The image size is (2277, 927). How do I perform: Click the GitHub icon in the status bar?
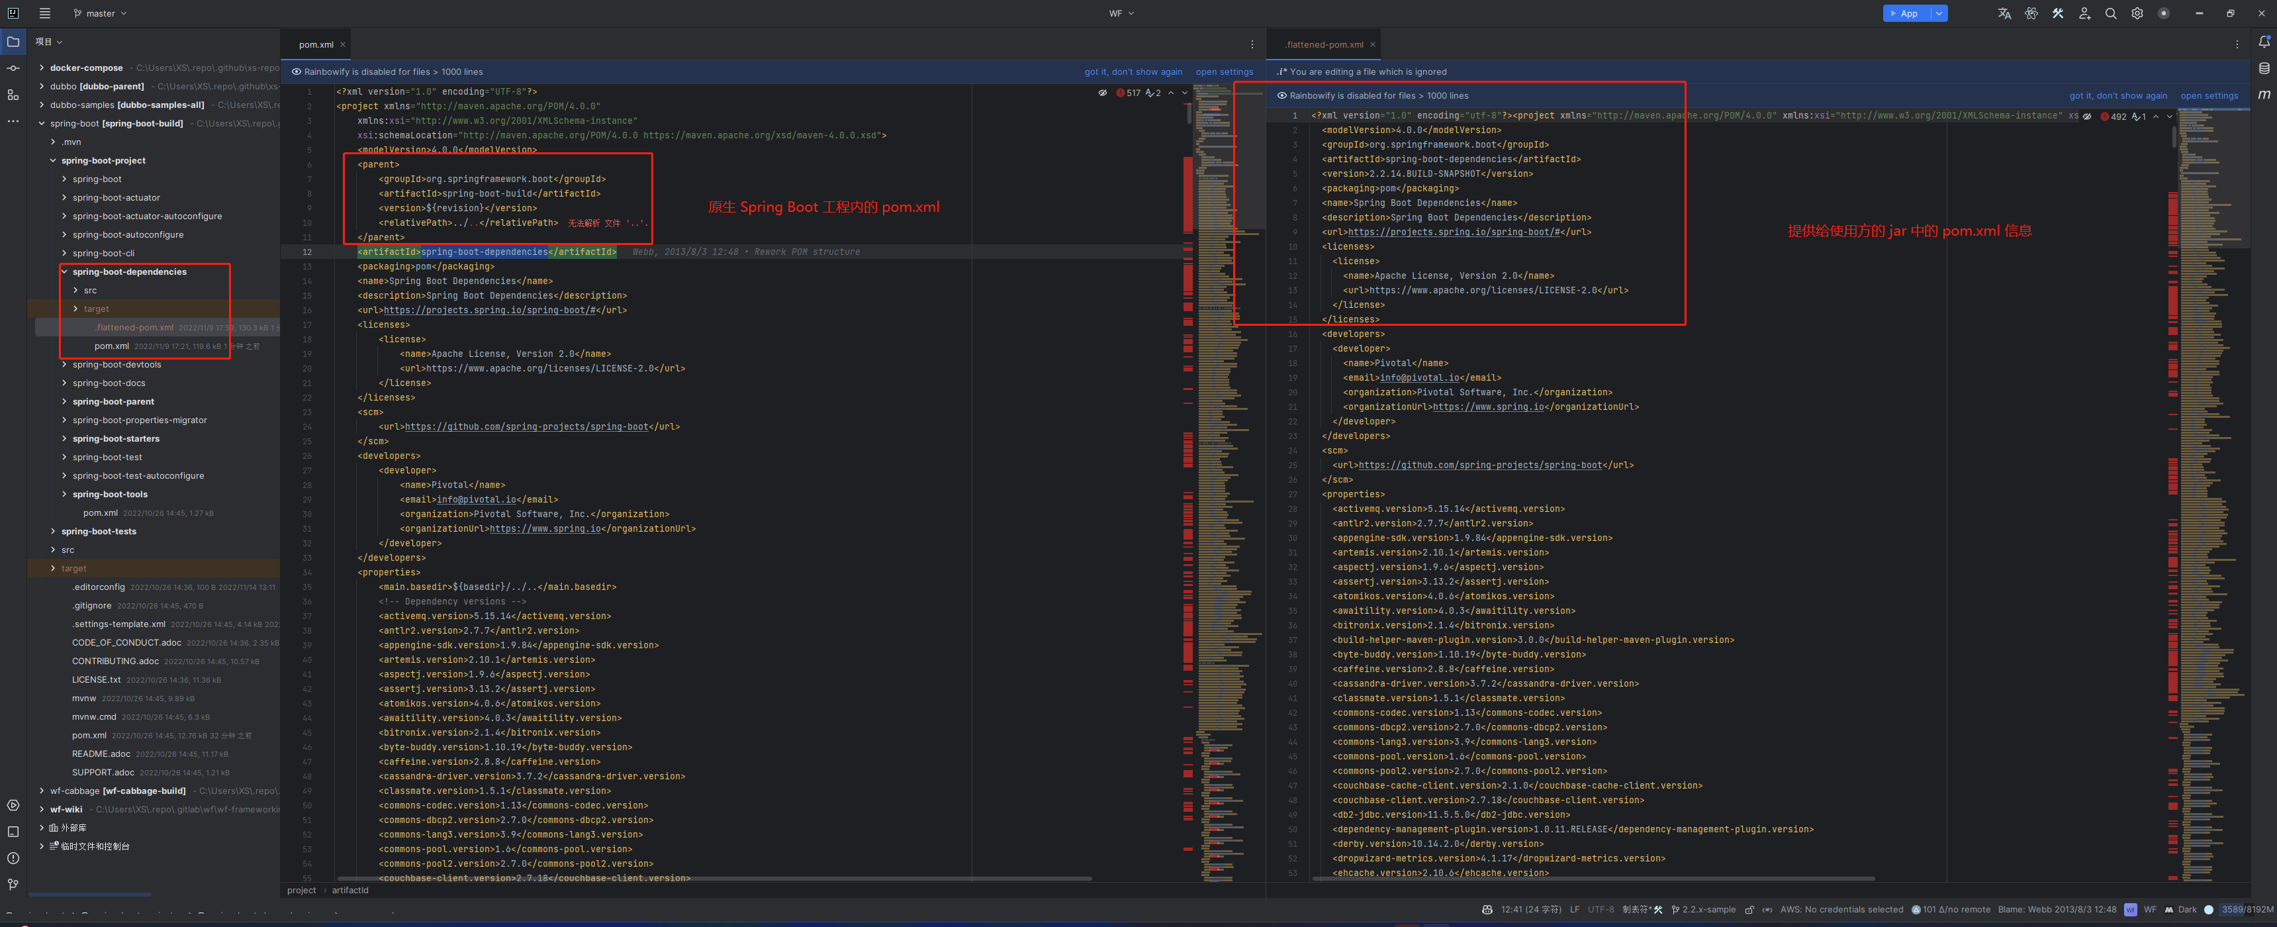[x=1487, y=909]
